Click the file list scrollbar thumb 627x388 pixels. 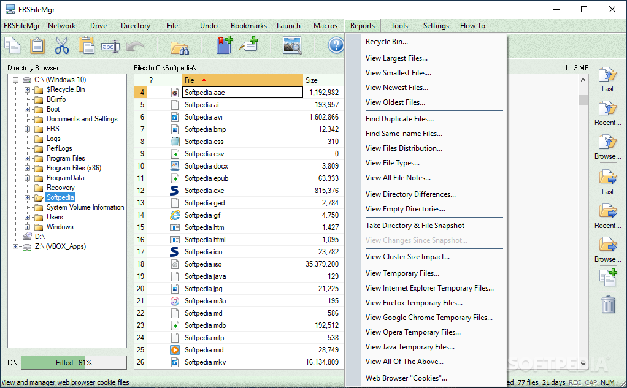tap(583, 100)
